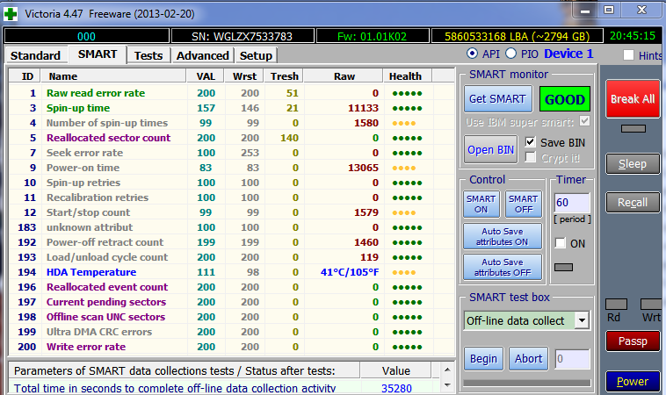Click the Wrt indicator box
This screenshot has width=666, height=395.
click(x=652, y=305)
